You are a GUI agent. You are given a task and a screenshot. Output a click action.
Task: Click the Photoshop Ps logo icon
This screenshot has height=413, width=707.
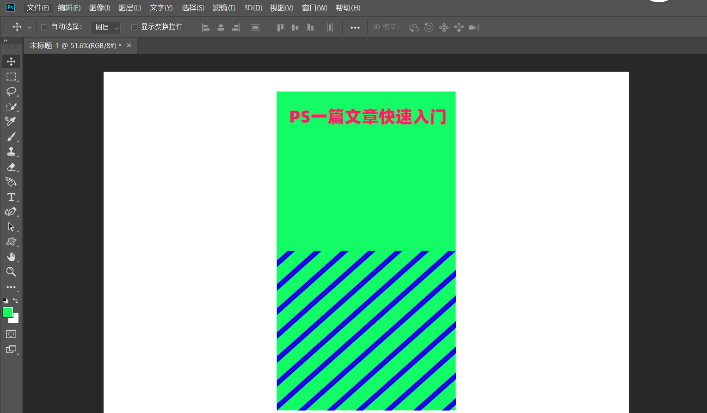[x=10, y=7]
